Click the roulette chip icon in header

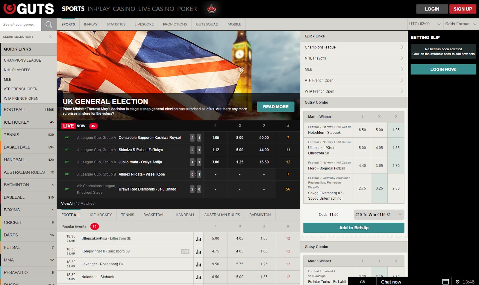212,9
